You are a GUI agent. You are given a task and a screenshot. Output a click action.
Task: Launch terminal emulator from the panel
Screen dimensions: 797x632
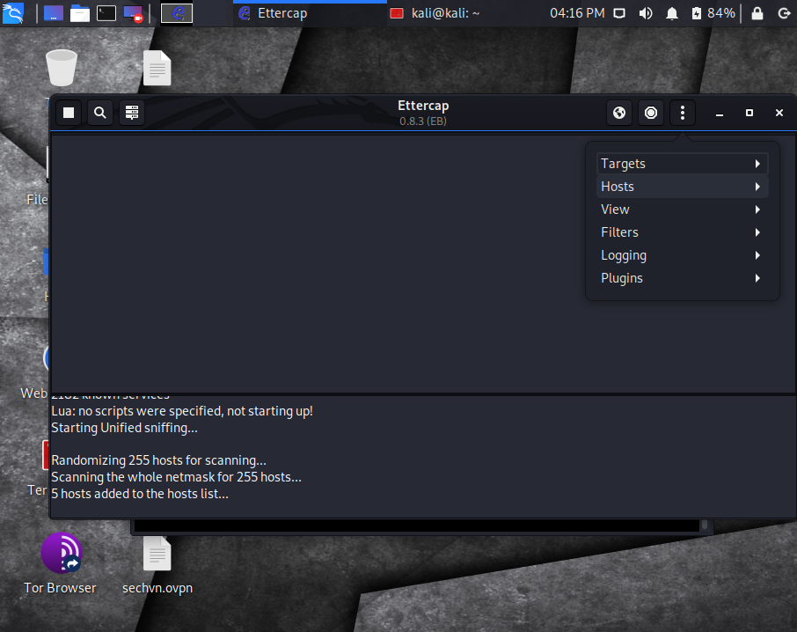pyautogui.click(x=106, y=13)
